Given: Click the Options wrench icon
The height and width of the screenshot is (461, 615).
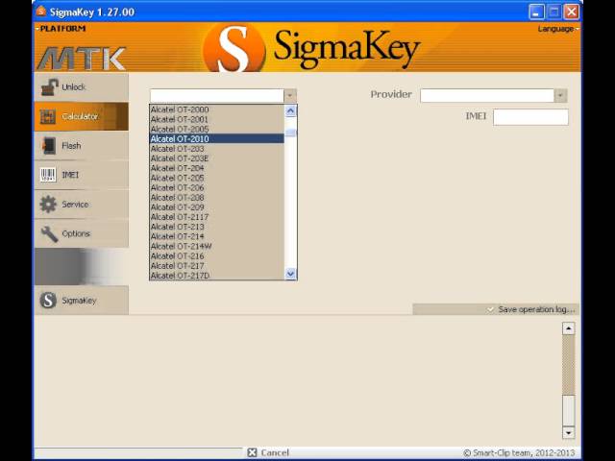Looking at the screenshot, I should click(x=49, y=233).
